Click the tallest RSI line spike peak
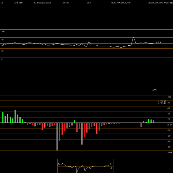The image size is (173, 173). [134, 37]
